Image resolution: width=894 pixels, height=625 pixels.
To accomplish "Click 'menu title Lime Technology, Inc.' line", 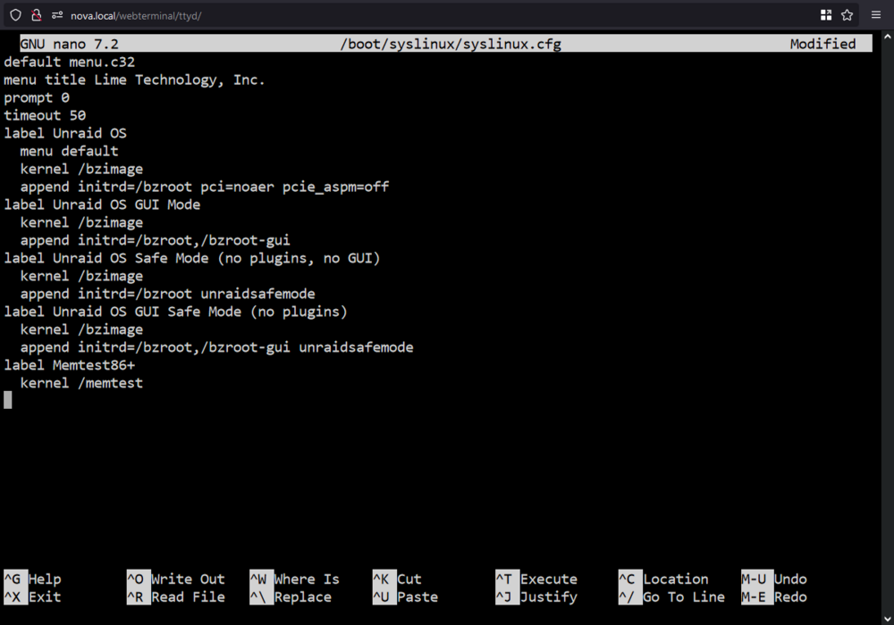I will 135,79.
